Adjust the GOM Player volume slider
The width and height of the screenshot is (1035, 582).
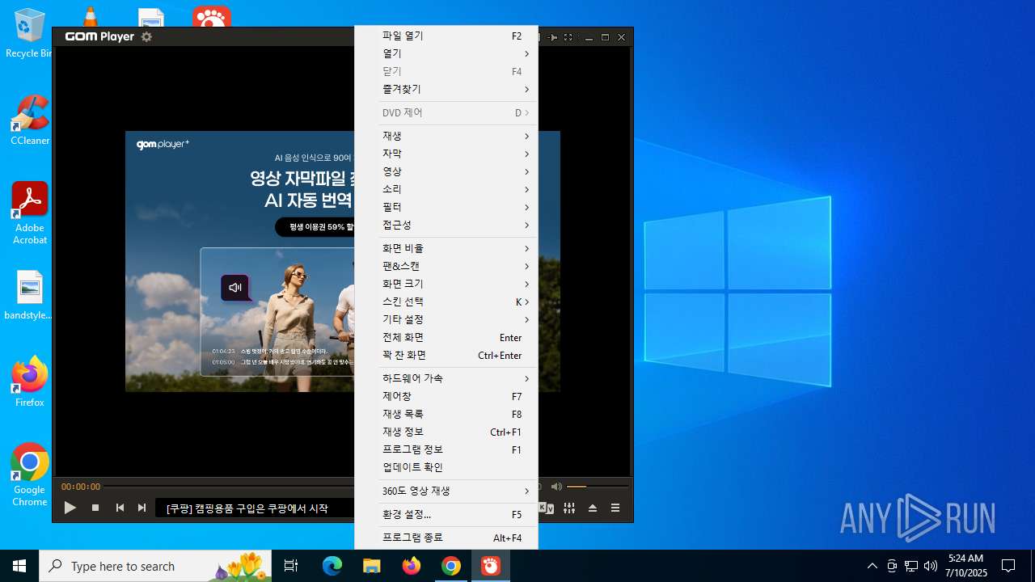[598, 487]
